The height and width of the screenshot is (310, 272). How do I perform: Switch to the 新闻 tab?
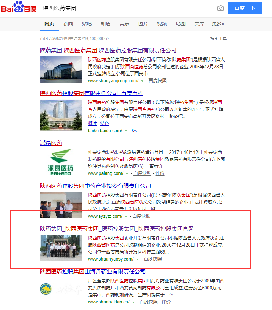pyautogui.click(x=68, y=24)
